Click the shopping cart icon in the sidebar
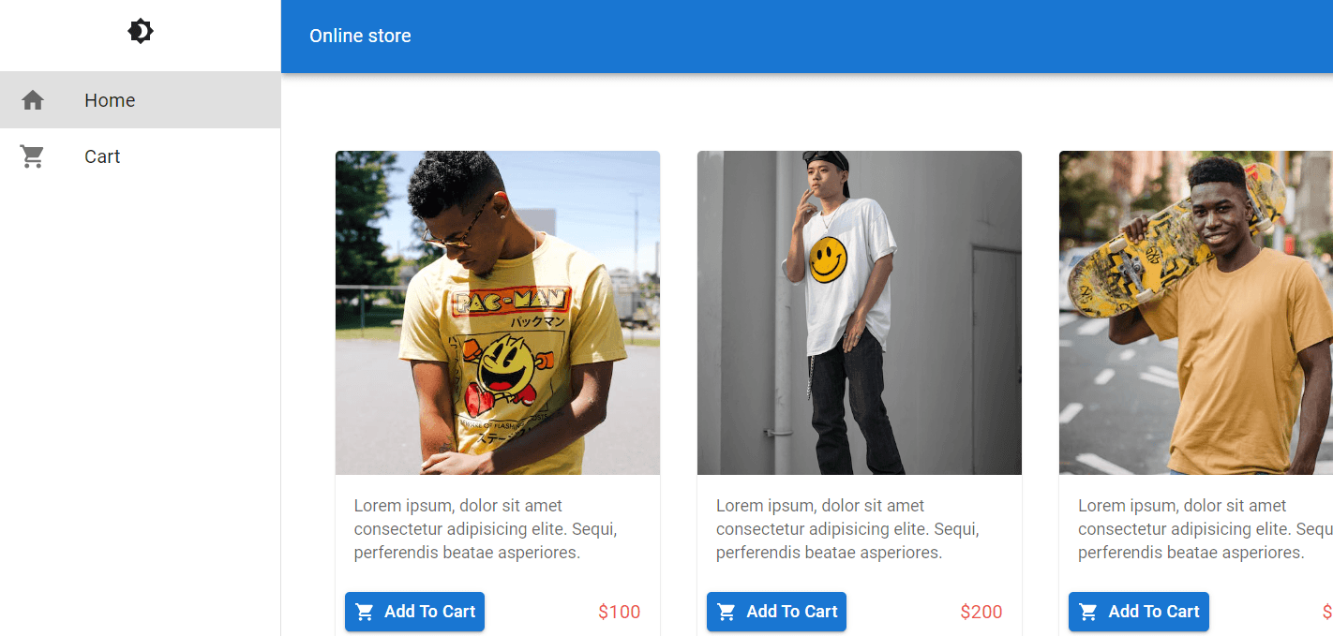1333x636 pixels. (32, 156)
